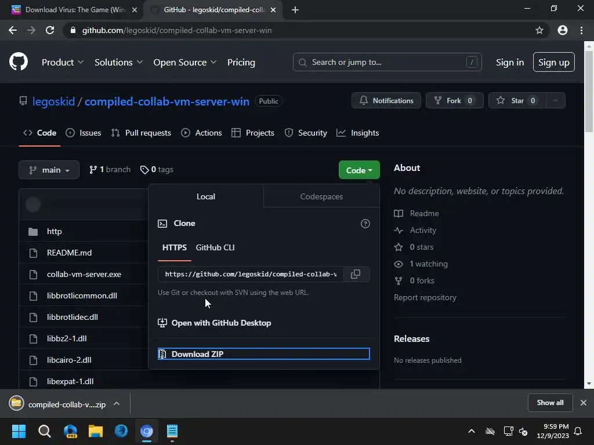Open the downloaded zip options chevron
The image size is (594, 445).
pos(117,403)
